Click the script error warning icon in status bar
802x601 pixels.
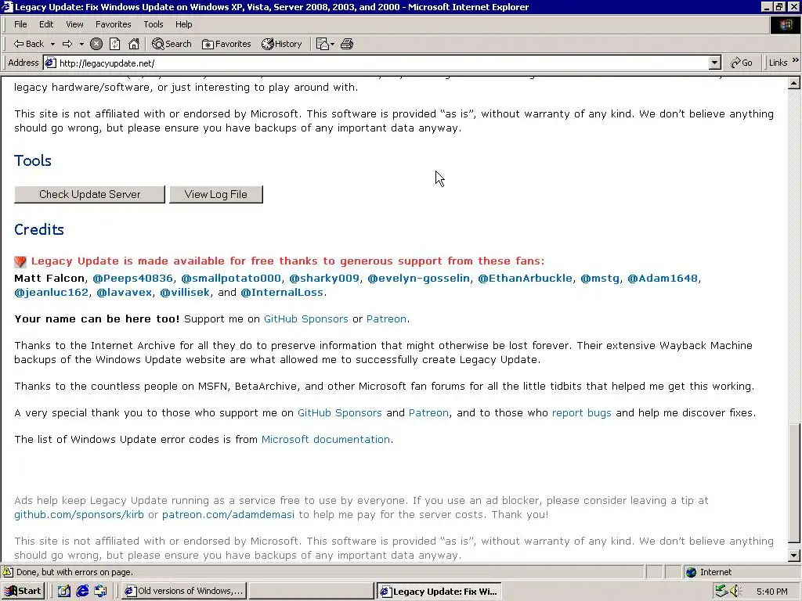8,572
